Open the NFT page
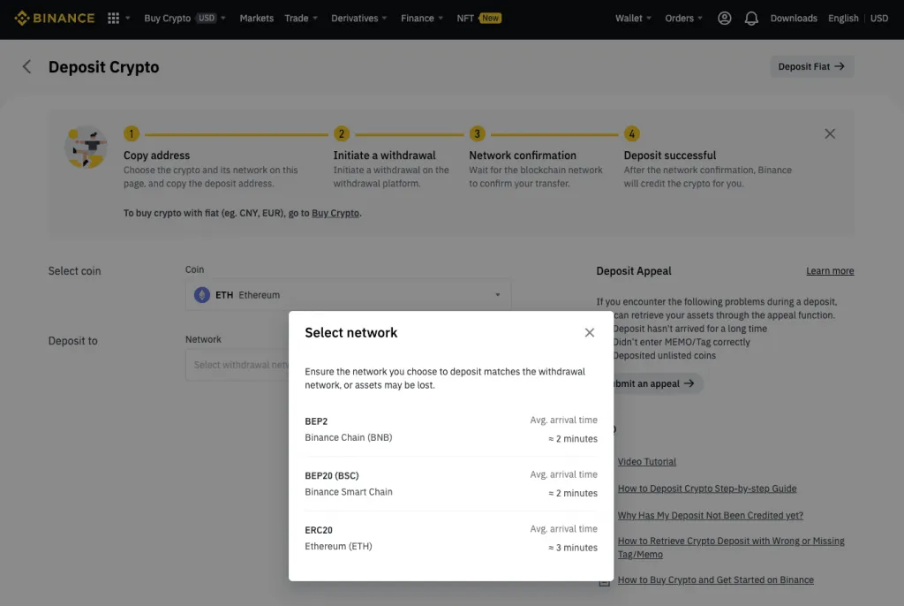The image size is (904, 606). click(x=465, y=18)
